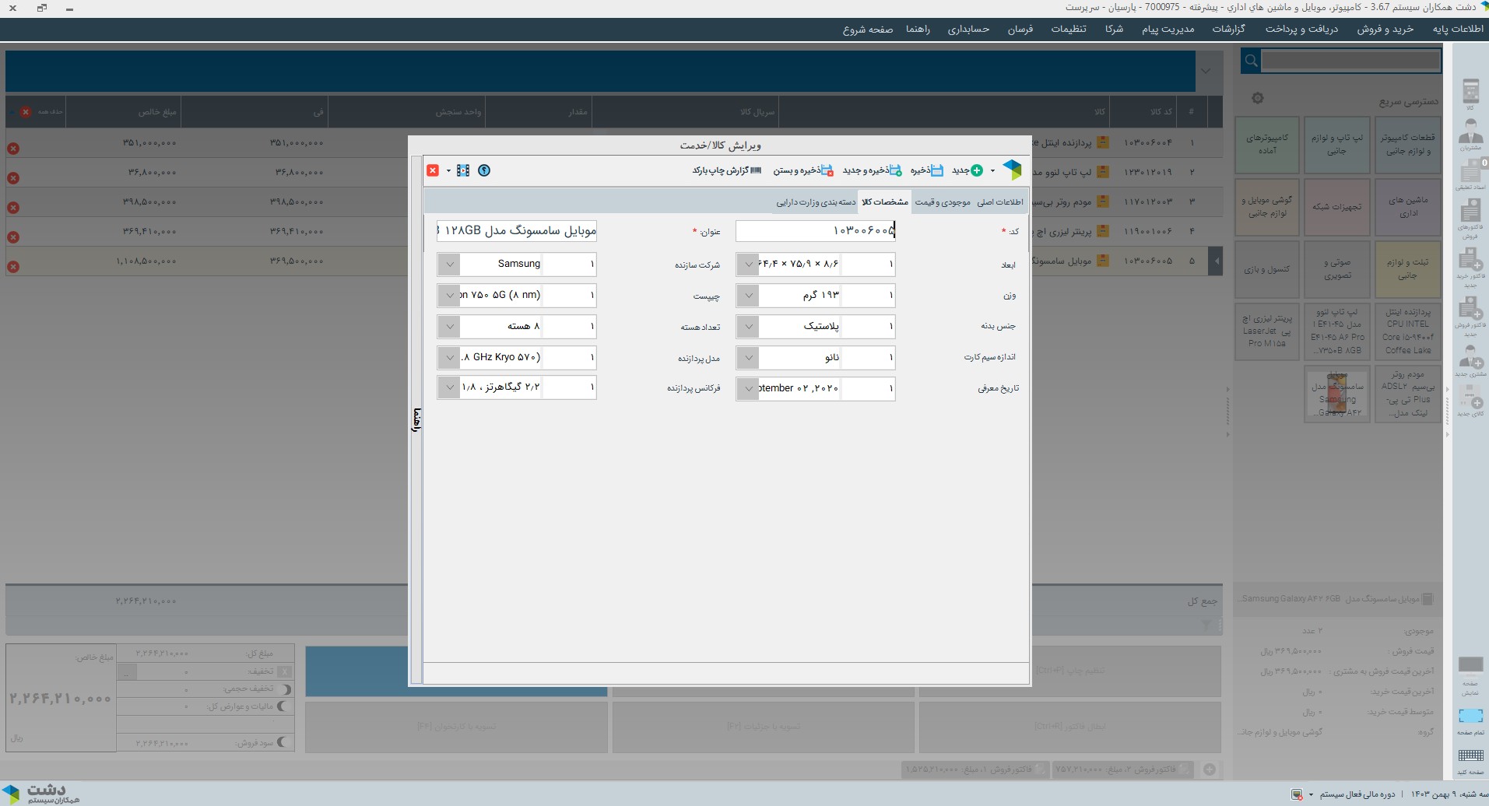Click کالای جدید new product sidebar icon
1489x806 pixels.
1470,401
